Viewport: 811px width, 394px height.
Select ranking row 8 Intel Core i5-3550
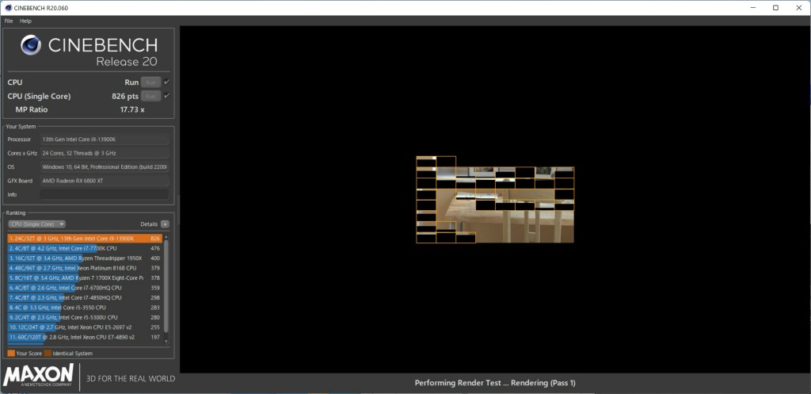coord(85,308)
